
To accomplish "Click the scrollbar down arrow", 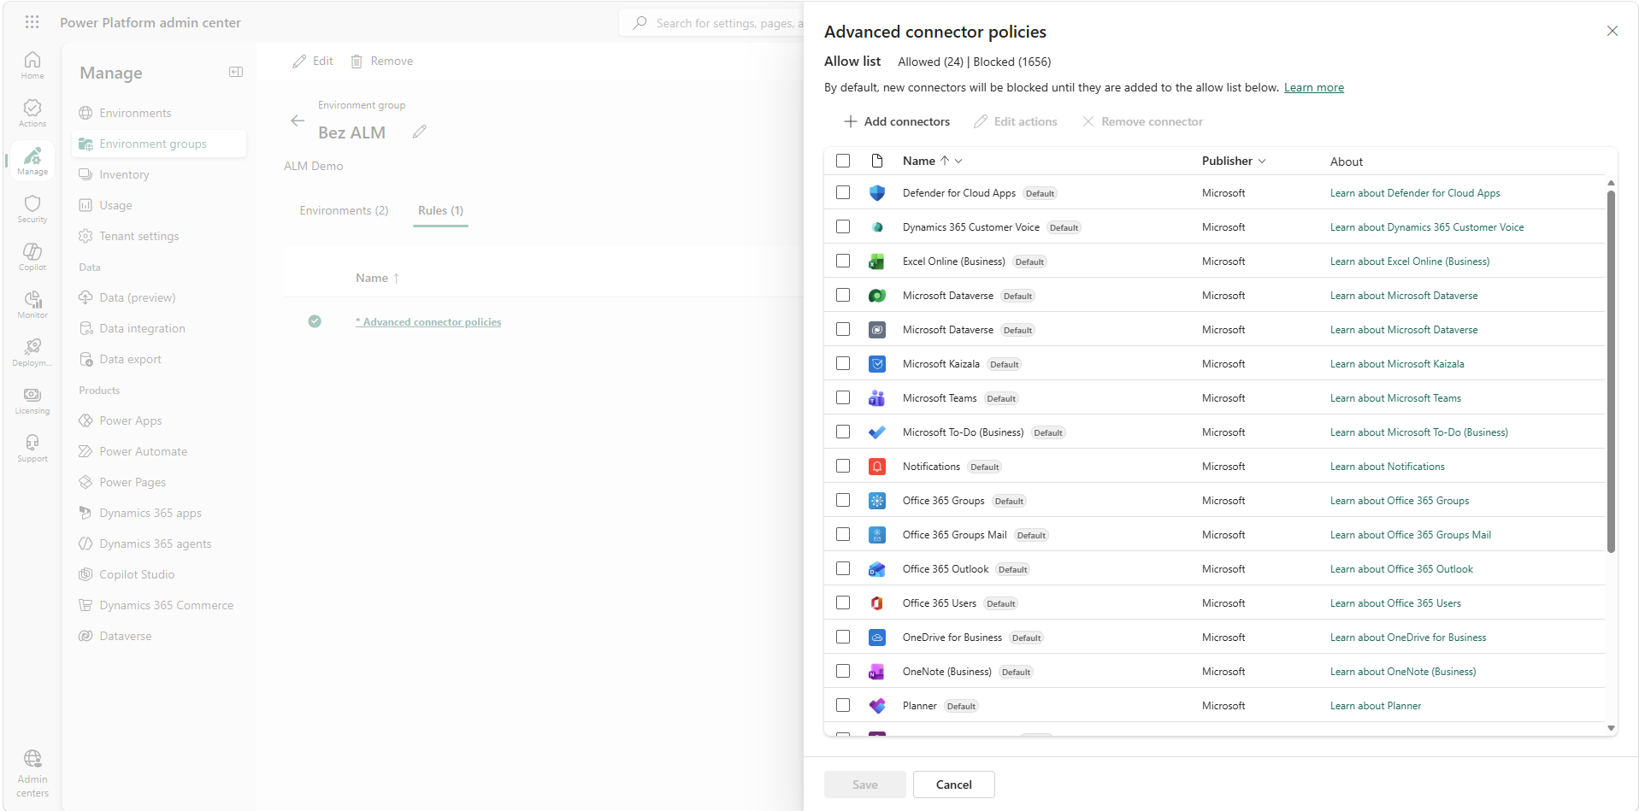I will pyautogui.click(x=1611, y=728).
